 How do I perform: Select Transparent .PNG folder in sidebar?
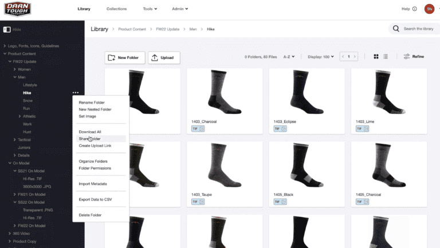38,210
